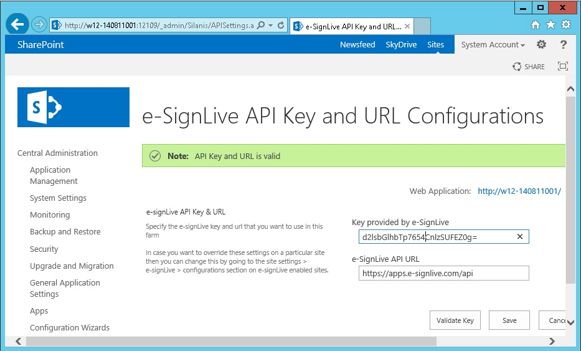
Task: Refresh the page using the reload icon
Action: [x=281, y=26]
